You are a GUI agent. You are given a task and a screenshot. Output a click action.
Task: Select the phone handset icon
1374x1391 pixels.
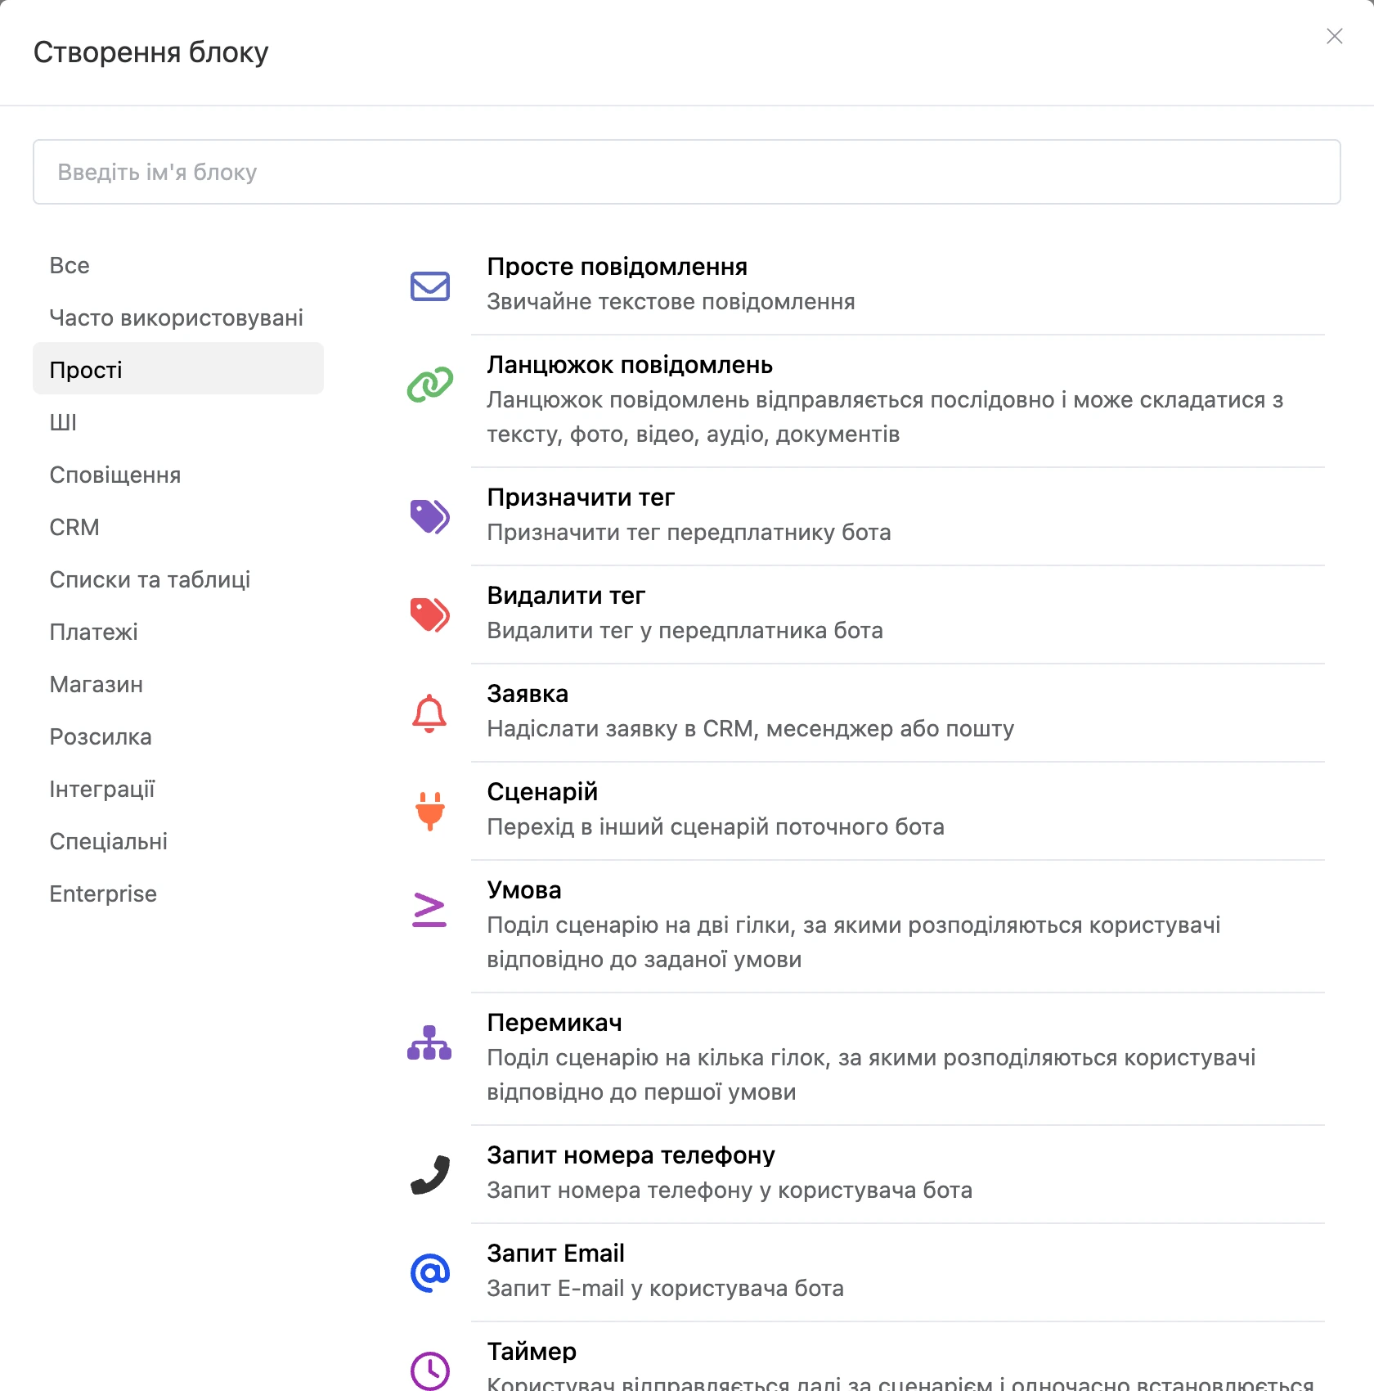[x=429, y=1175]
